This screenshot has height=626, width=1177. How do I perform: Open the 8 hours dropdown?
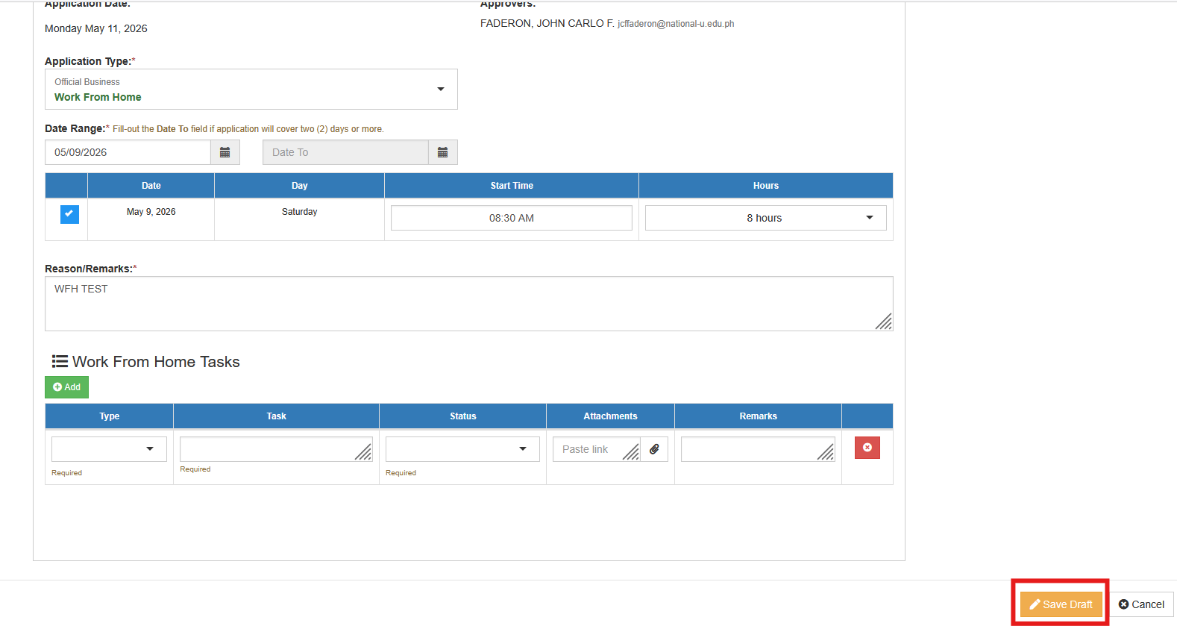(x=766, y=218)
